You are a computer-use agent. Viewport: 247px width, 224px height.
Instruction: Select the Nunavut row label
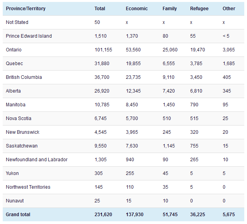(15, 201)
